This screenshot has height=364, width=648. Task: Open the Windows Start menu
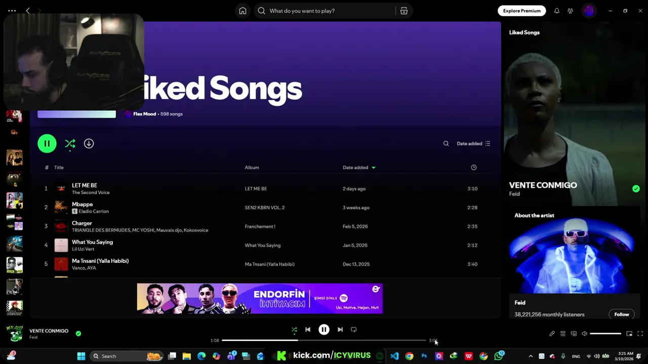pos(81,356)
